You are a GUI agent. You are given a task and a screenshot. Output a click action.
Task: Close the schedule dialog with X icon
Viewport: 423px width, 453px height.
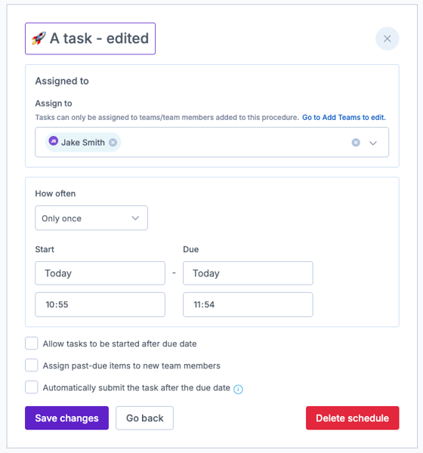point(387,39)
